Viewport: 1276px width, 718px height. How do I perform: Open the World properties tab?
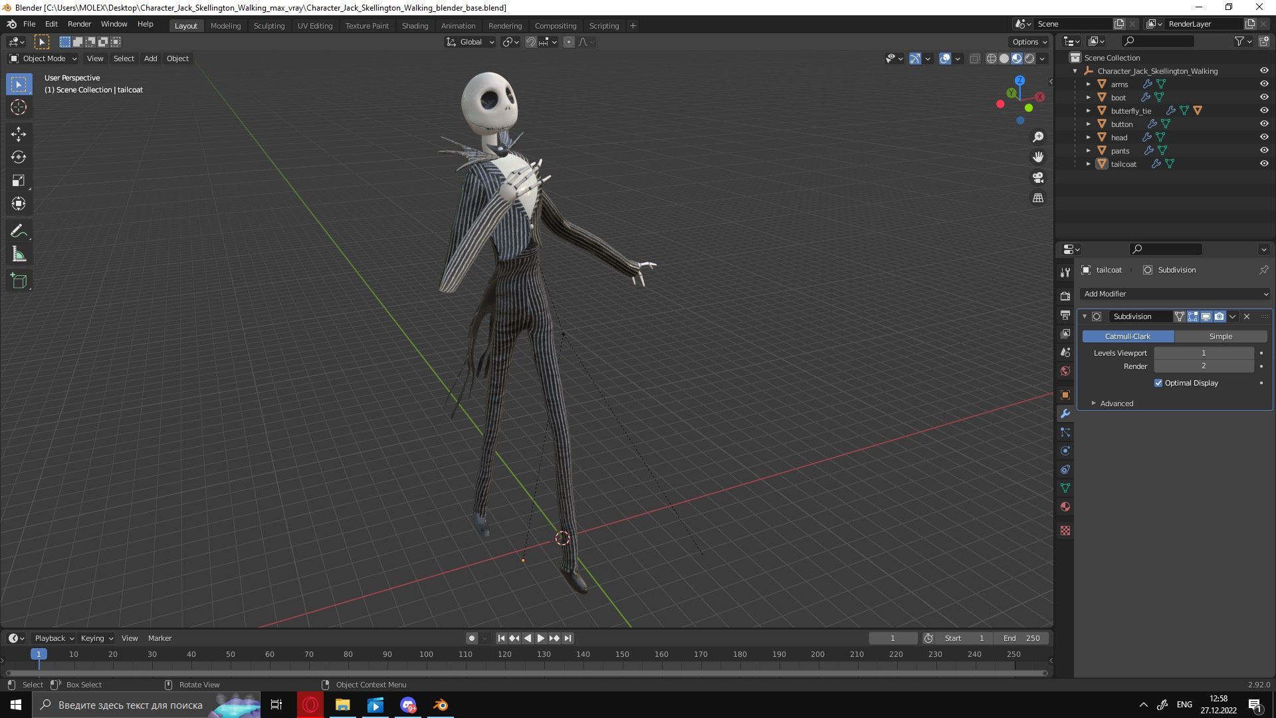1065,371
